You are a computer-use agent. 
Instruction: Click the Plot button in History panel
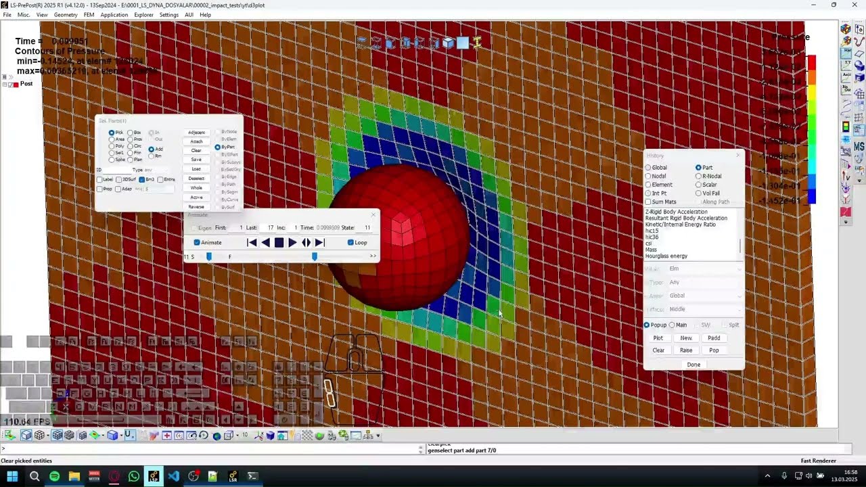pos(658,338)
